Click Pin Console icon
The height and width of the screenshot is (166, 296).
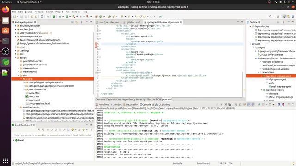(259, 105)
